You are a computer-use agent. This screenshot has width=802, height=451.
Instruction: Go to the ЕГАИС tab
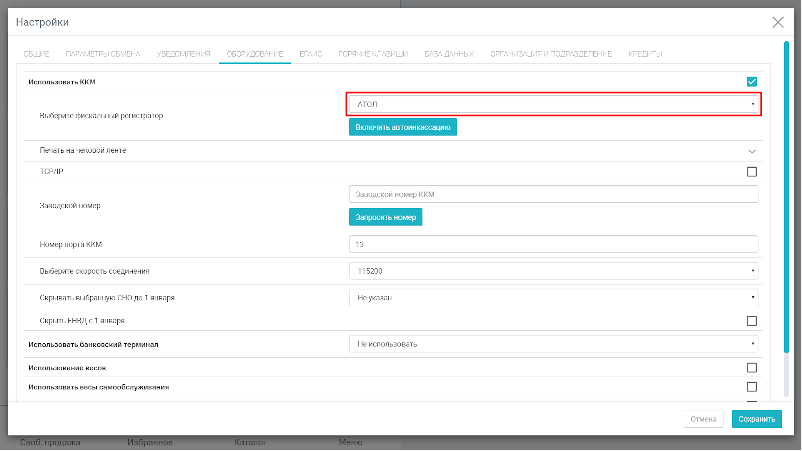pyautogui.click(x=311, y=54)
